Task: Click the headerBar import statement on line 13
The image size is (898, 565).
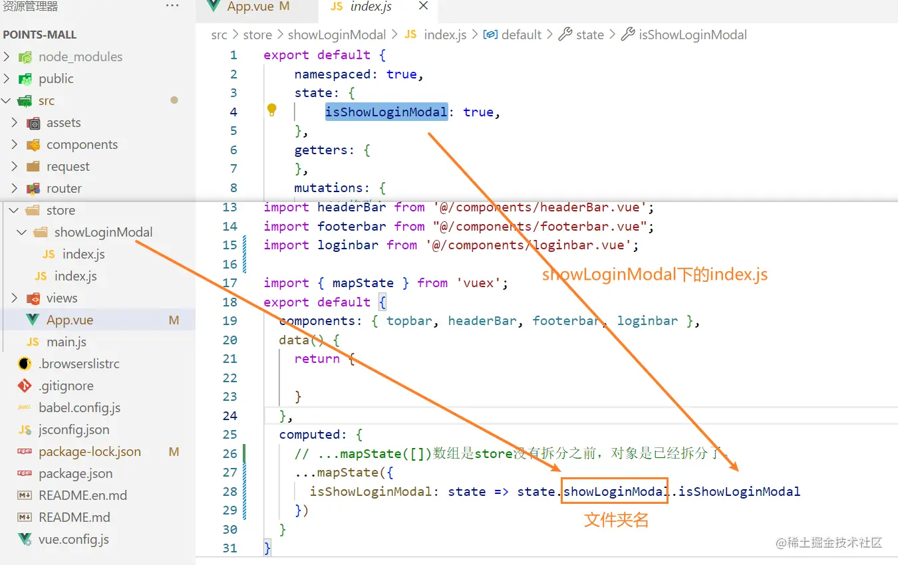Action: [459, 207]
